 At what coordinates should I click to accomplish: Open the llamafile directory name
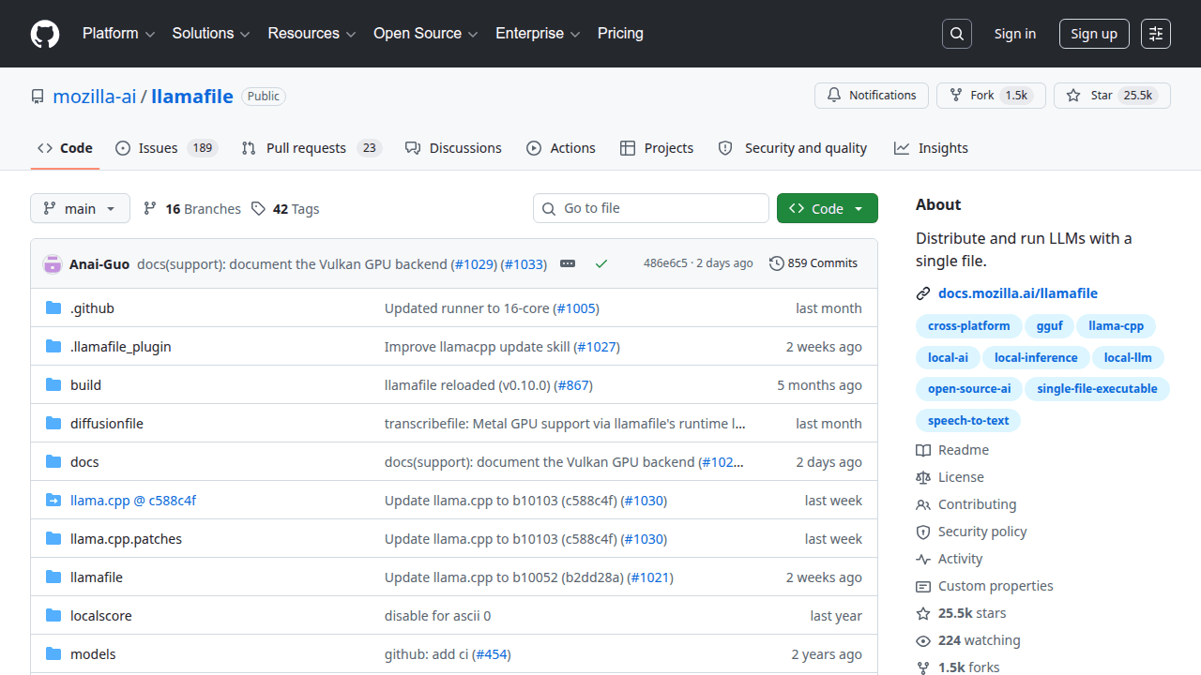tap(97, 577)
